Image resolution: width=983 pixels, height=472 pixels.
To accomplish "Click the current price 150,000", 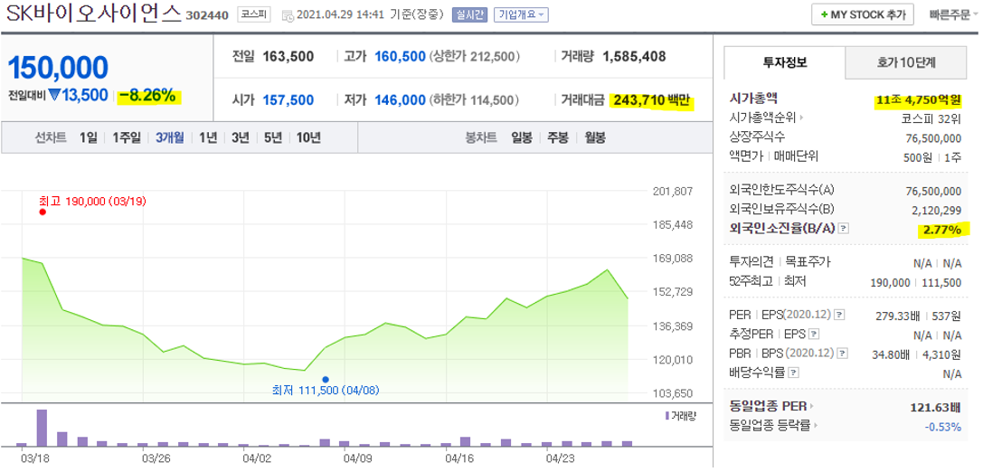I will coord(58,68).
